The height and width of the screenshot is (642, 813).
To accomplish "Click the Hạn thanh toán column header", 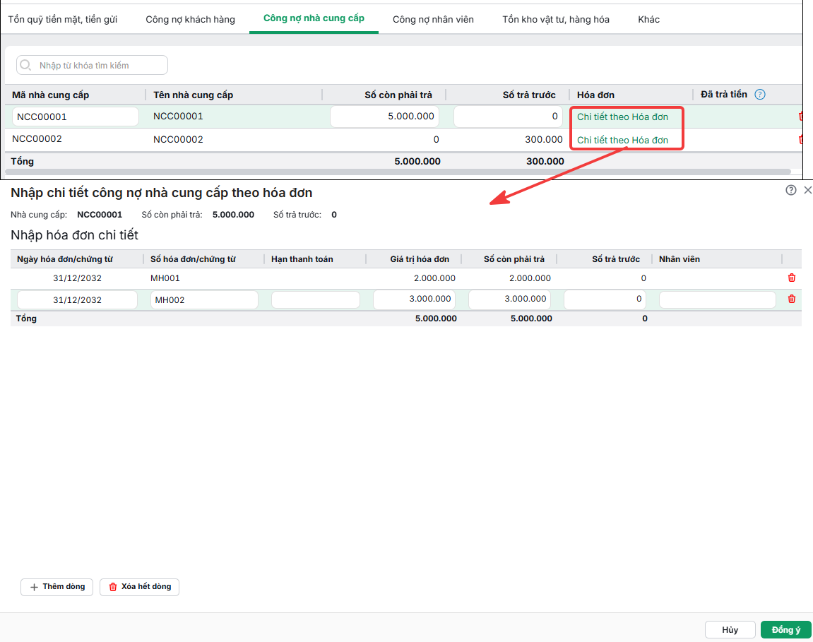I will 302,259.
